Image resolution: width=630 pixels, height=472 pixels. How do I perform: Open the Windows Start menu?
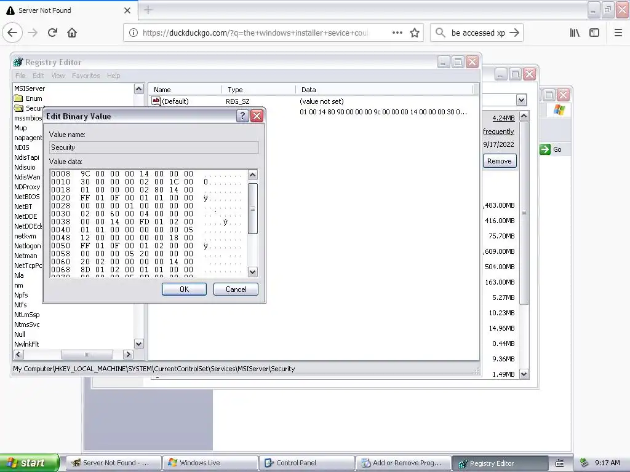[x=29, y=463]
